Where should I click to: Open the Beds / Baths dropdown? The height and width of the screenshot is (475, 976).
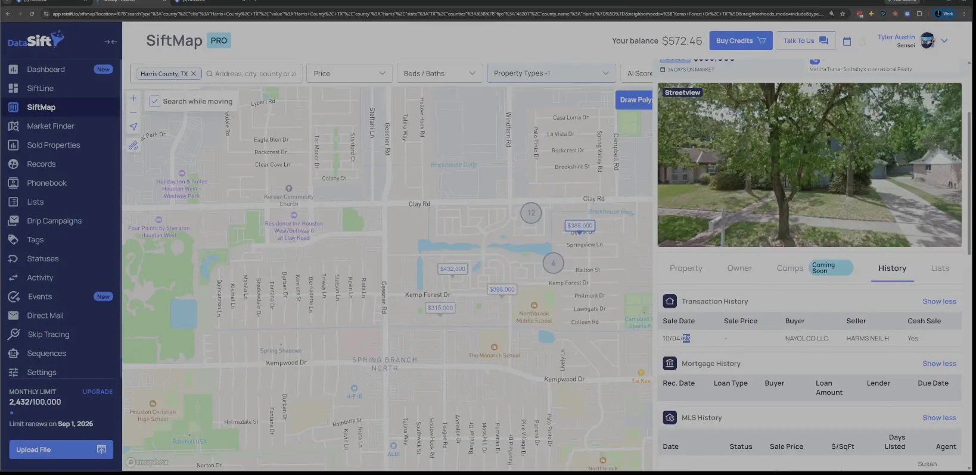click(440, 73)
